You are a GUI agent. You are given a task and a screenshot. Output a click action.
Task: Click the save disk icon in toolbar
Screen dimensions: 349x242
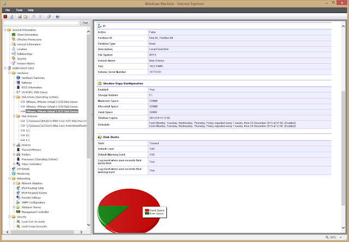20,16
